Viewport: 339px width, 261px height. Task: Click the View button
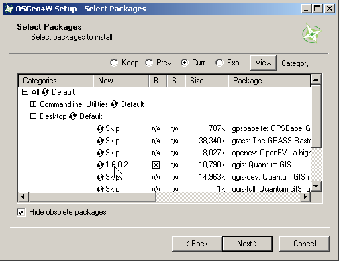263,63
